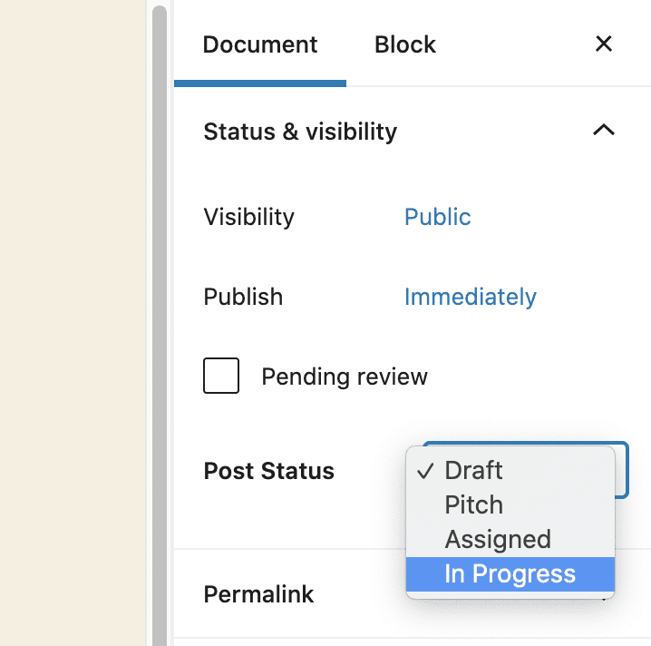Click the Pending review label text
This screenshot has height=646, width=651.
(x=345, y=377)
